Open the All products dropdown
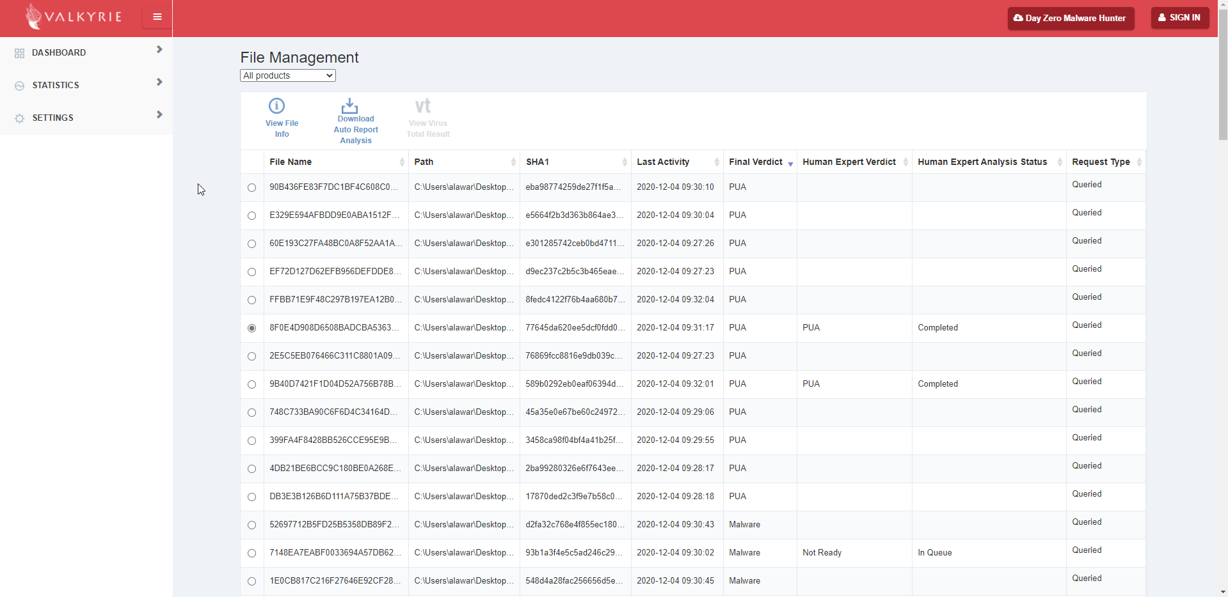 [287, 75]
